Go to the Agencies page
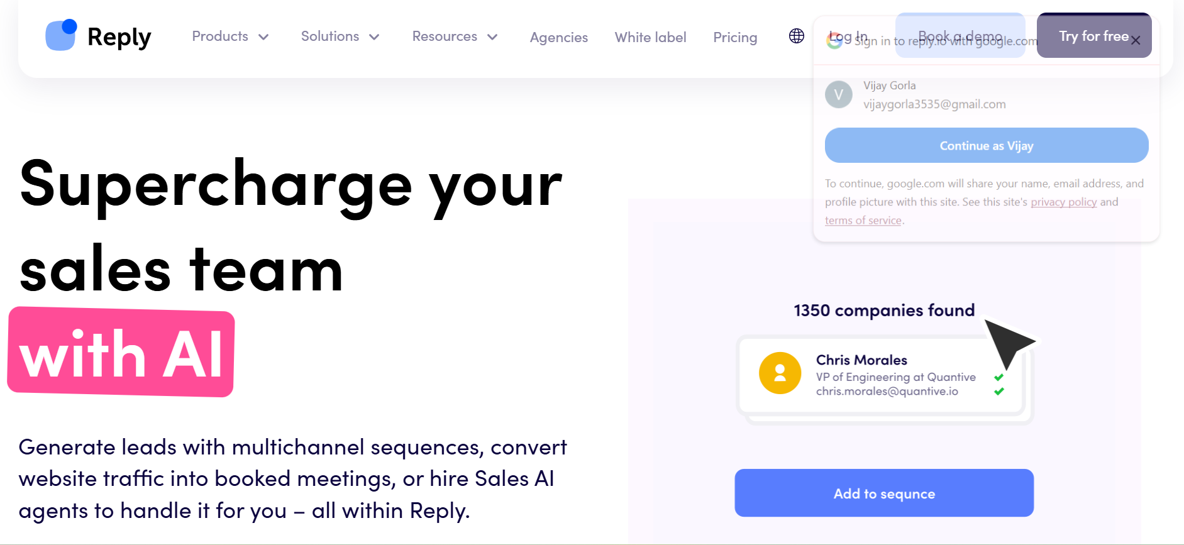 click(558, 38)
